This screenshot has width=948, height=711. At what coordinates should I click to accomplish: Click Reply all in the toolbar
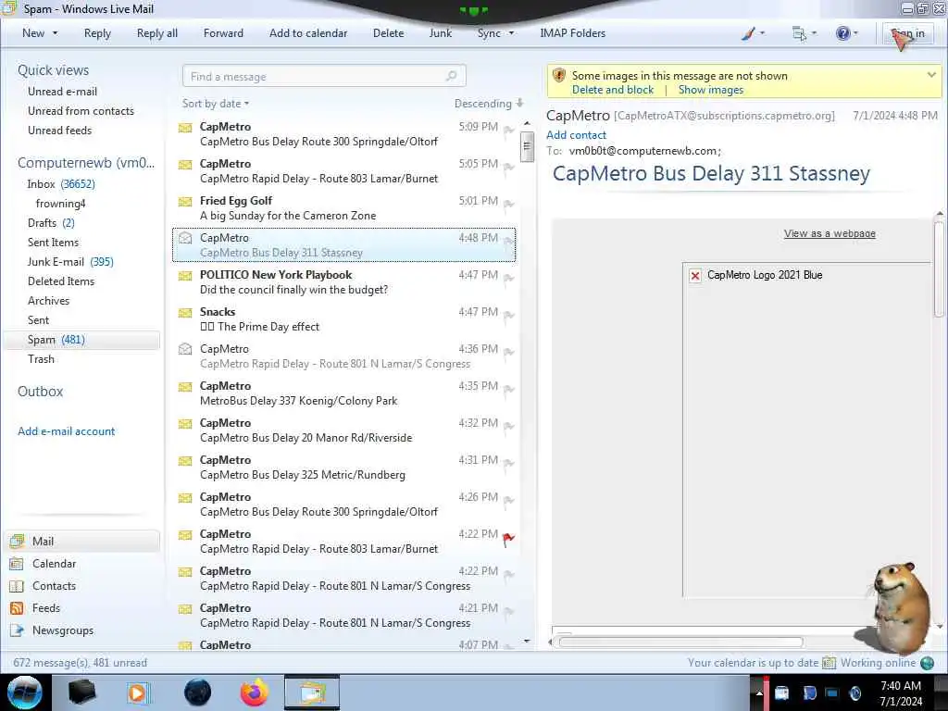point(157,33)
